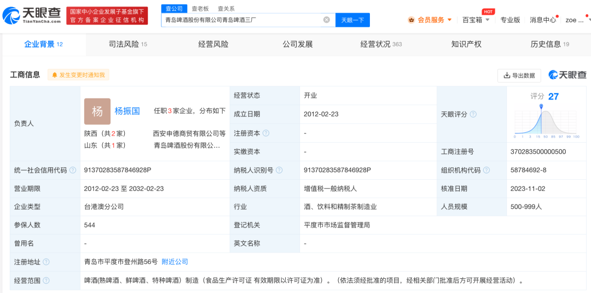The height and width of the screenshot is (293, 591).
Task: Click the 纳税人资质 value 增值税一般纳税人
Action: tap(330, 189)
